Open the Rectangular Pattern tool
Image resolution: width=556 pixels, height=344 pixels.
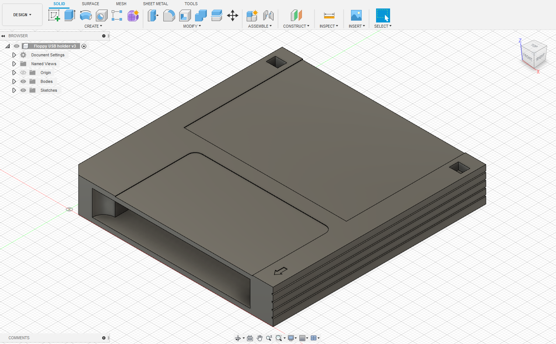pos(117,15)
